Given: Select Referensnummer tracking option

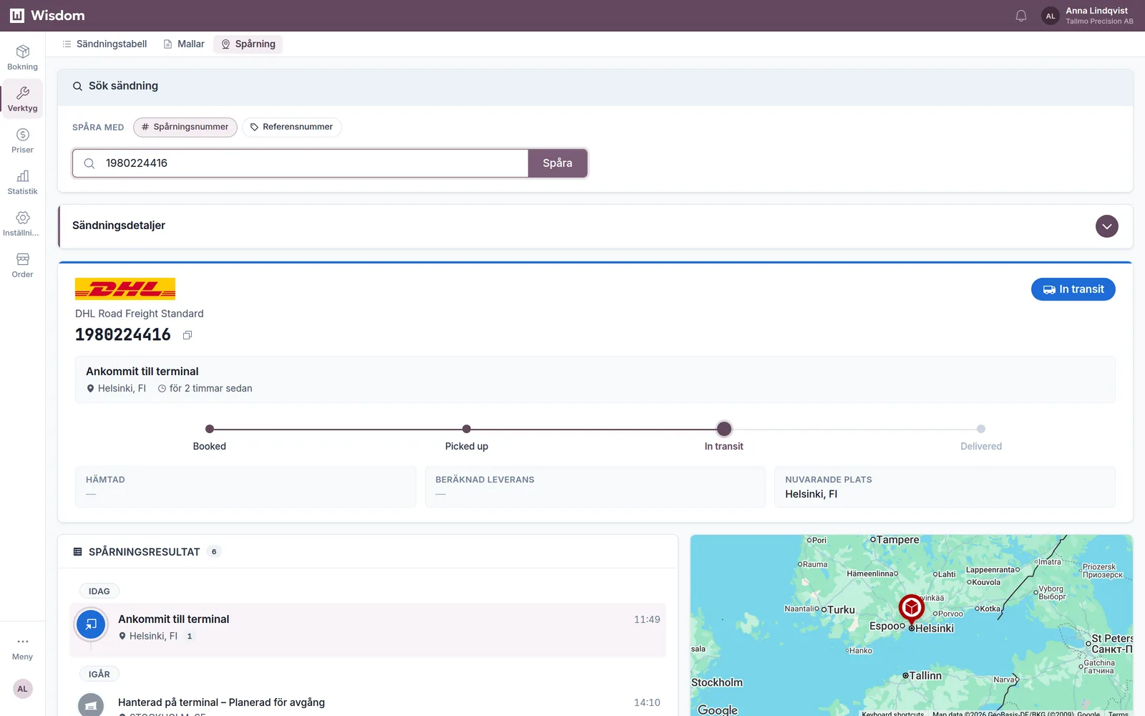Looking at the screenshot, I should click(x=291, y=127).
